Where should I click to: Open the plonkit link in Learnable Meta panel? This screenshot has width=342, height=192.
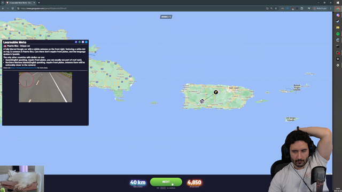click(24, 68)
